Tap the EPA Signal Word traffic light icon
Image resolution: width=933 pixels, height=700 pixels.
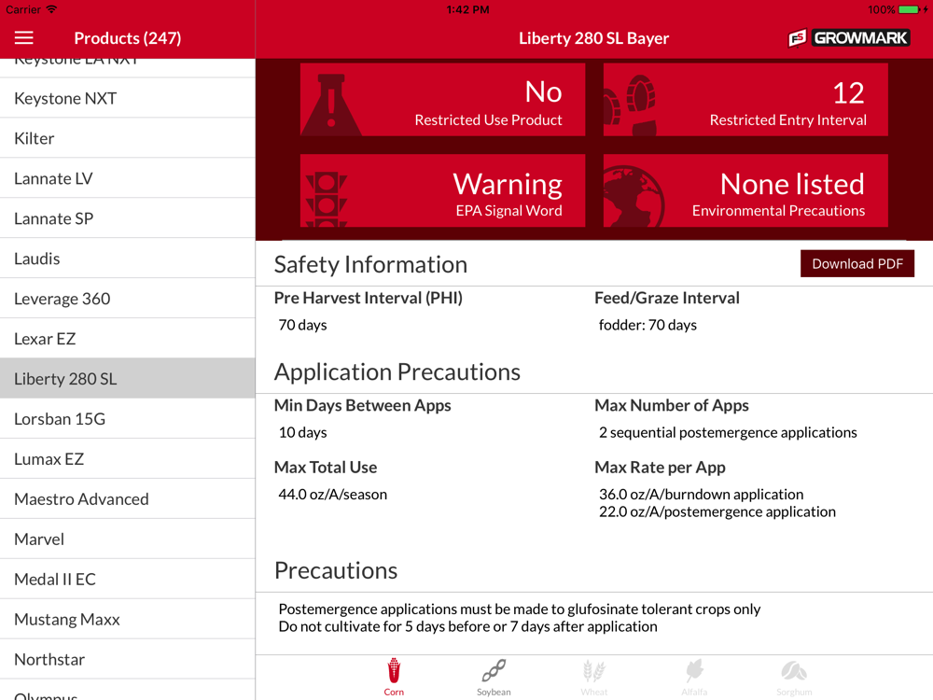326,200
